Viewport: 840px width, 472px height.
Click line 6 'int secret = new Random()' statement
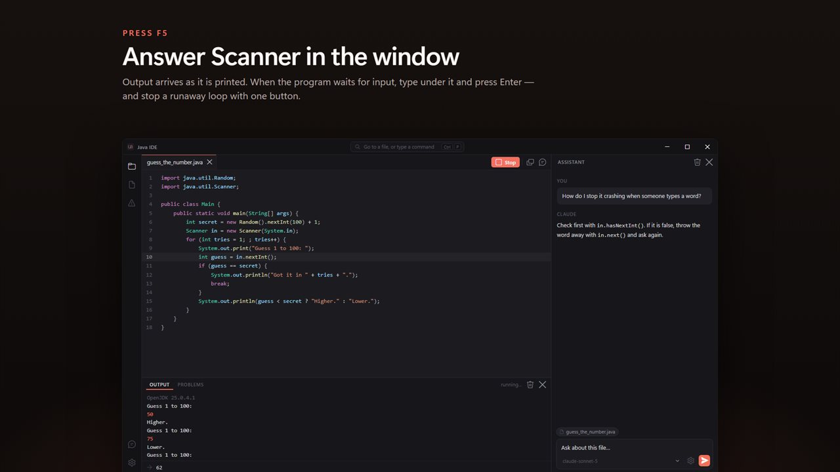253,222
